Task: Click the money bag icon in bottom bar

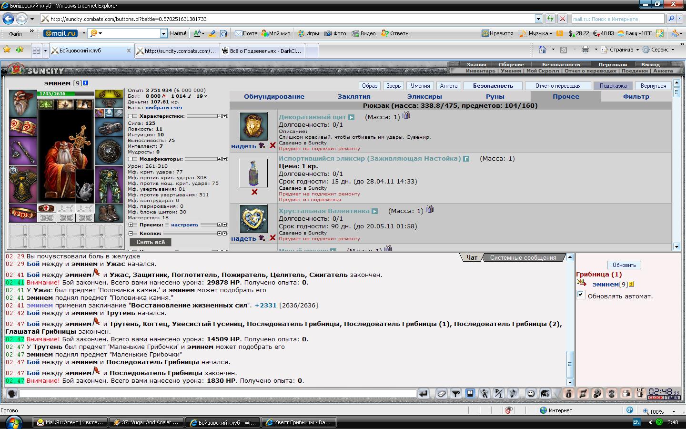Action: [568, 394]
